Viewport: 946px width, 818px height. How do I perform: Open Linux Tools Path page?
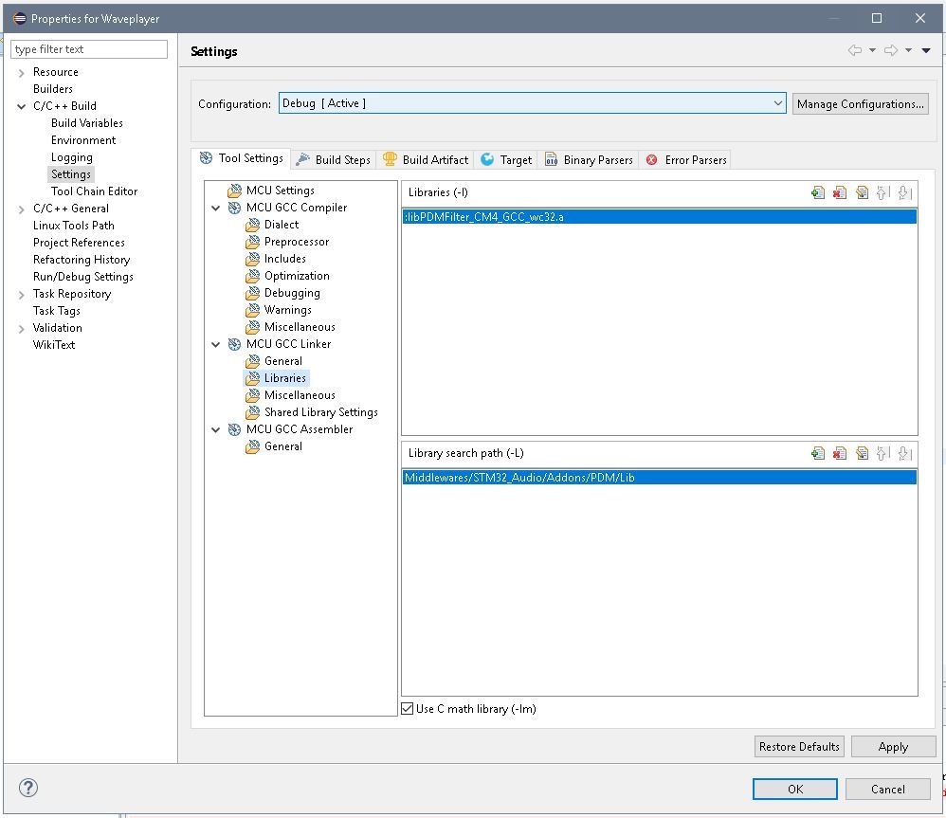click(x=74, y=226)
